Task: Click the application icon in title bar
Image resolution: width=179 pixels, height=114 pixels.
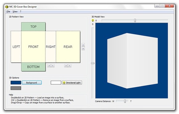Action: point(7,7)
